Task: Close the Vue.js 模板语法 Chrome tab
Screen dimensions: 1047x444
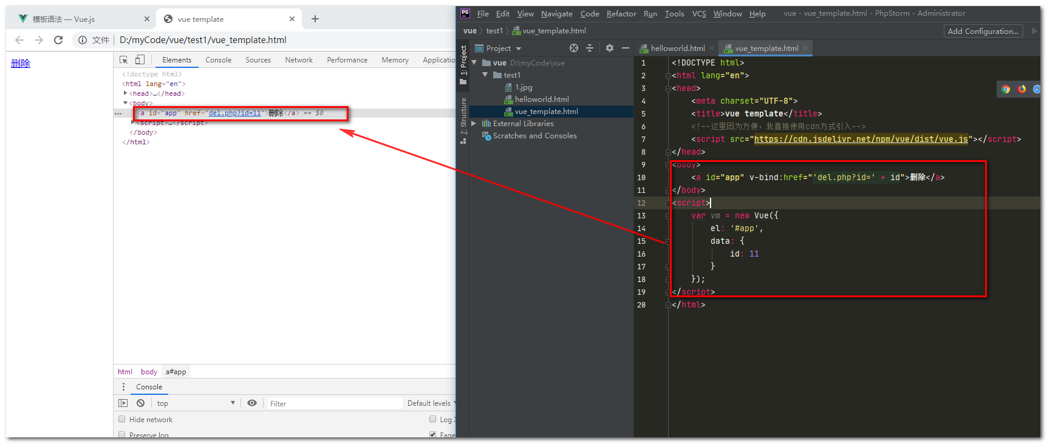Action: pyautogui.click(x=146, y=19)
